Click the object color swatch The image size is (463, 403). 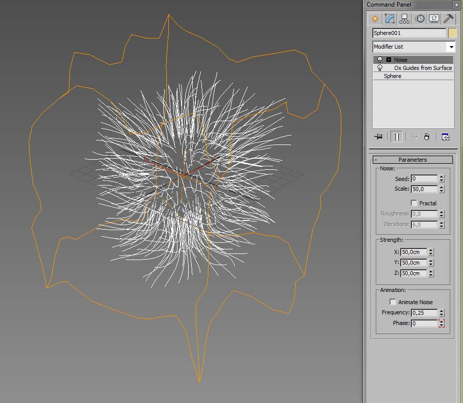click(x=452, y=33)
